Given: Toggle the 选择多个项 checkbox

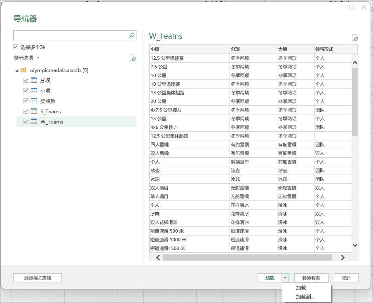Looking at the screenshot, I should point(16,47).
